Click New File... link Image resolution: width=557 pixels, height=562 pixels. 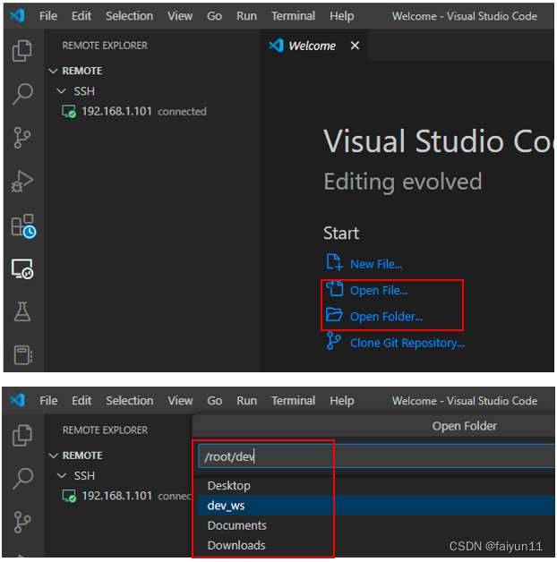376,264
